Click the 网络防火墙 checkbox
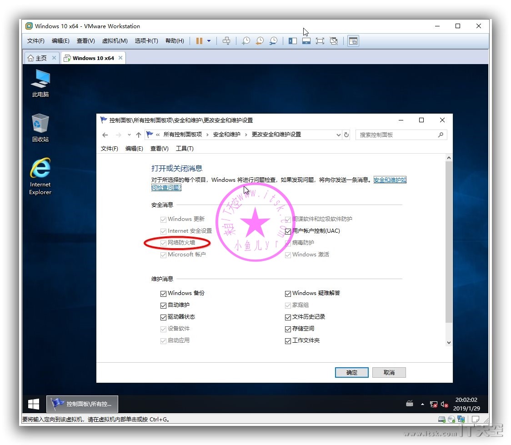The width and height of the screenshot is (511, 445). (163, 243)
